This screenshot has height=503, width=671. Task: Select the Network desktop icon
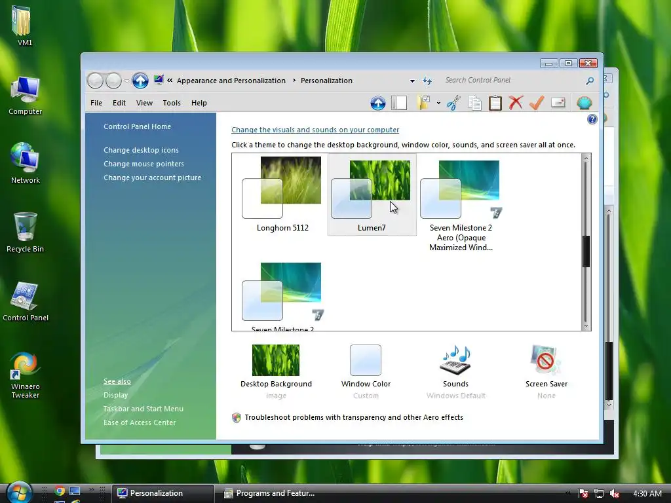click(x=25, y=163)
